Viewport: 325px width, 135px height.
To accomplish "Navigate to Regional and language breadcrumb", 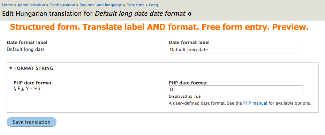I will coord(100,5).
